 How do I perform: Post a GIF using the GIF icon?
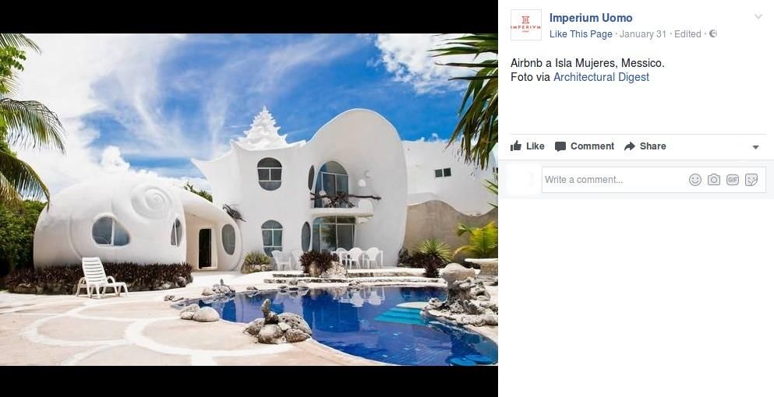click(733, 180)
